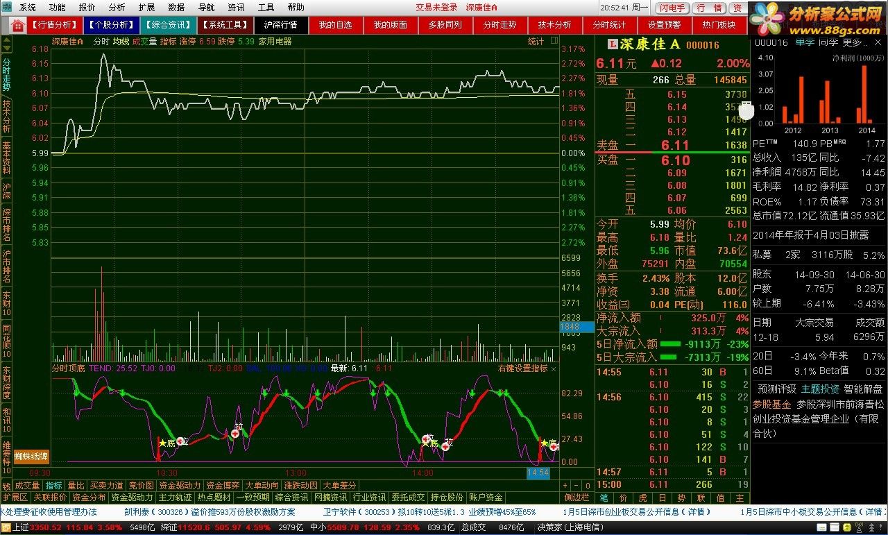
Task: Click the 行情 button at top right
Action: tap(709, 8)
